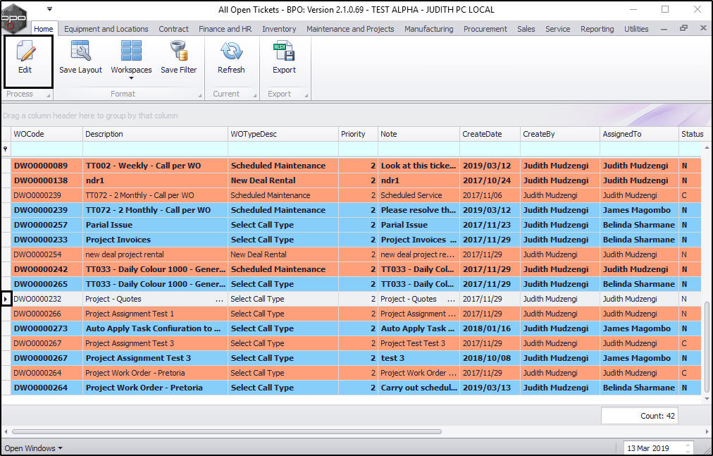This screenshot has width=713, height=456.
Task: Open the quick access toolbar dropdown arrow
Action: click(49, 9)
